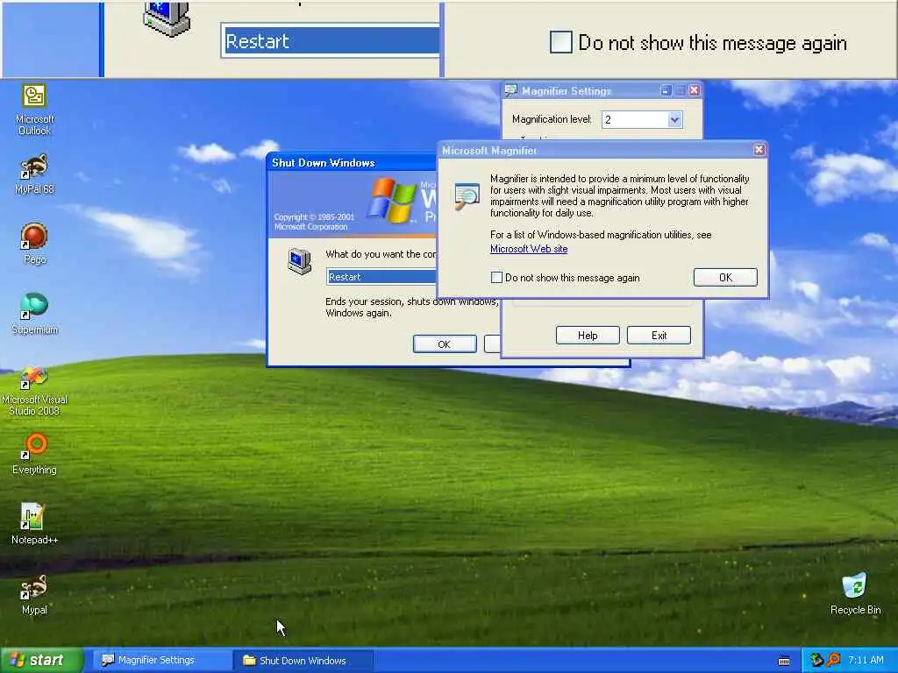Image resolution: width=898 pixels, height=673 pixels.
Task: Click OK in the Shut Down Windows dialog
Action: point(445,344)
